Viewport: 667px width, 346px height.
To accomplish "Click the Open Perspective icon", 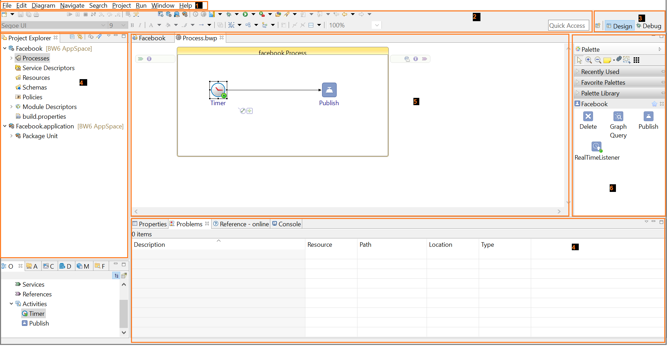I will [x=598, y=26].
